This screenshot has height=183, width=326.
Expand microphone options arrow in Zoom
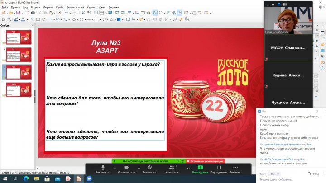pyautogui.click(x=114, y=167)
